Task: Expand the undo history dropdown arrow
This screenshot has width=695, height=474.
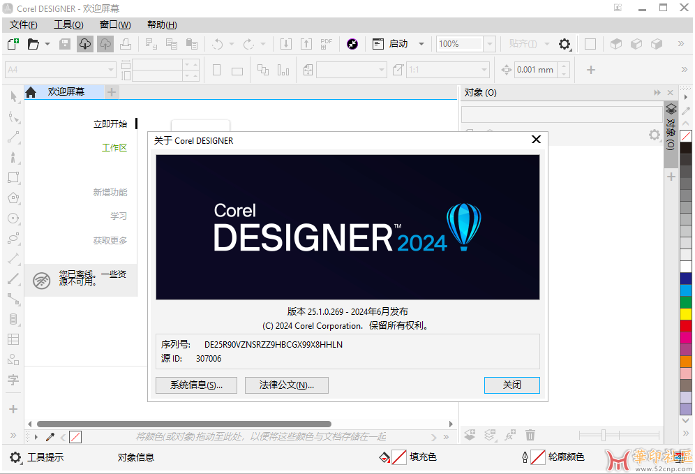Action: click(232, 44)
